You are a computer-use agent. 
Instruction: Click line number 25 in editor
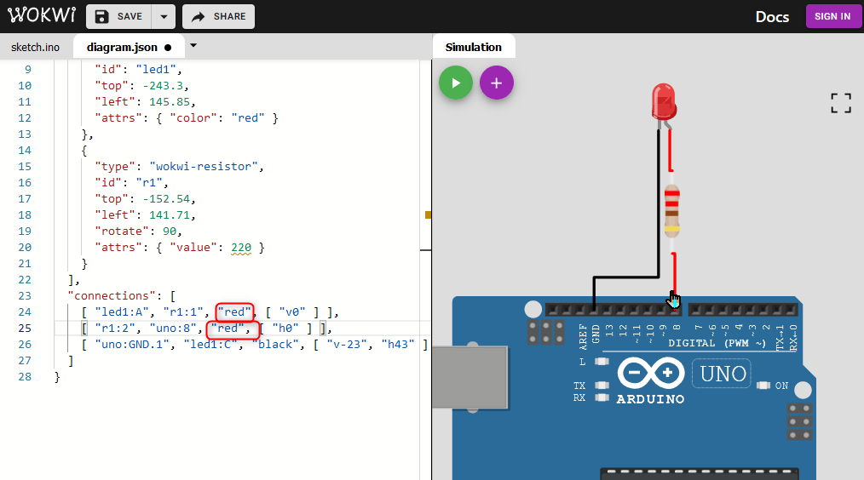point(25,328)
